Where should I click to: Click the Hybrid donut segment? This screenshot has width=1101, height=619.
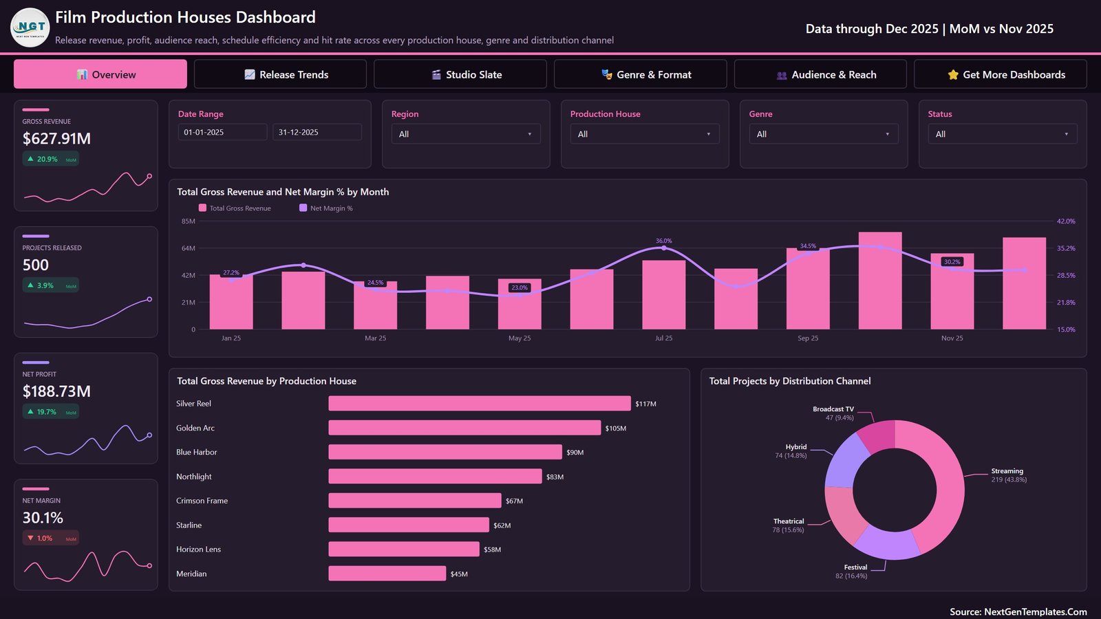(844, 462)
